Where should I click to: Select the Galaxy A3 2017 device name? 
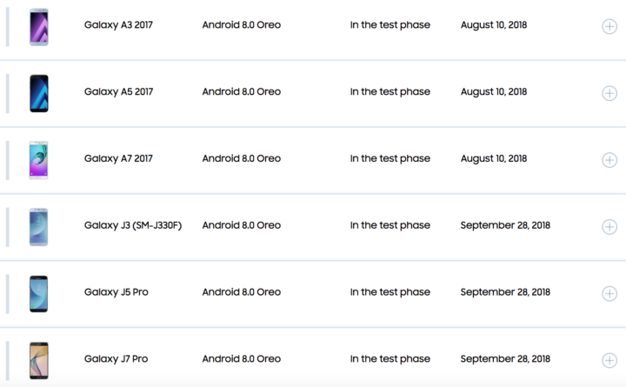tap(119, 25)
